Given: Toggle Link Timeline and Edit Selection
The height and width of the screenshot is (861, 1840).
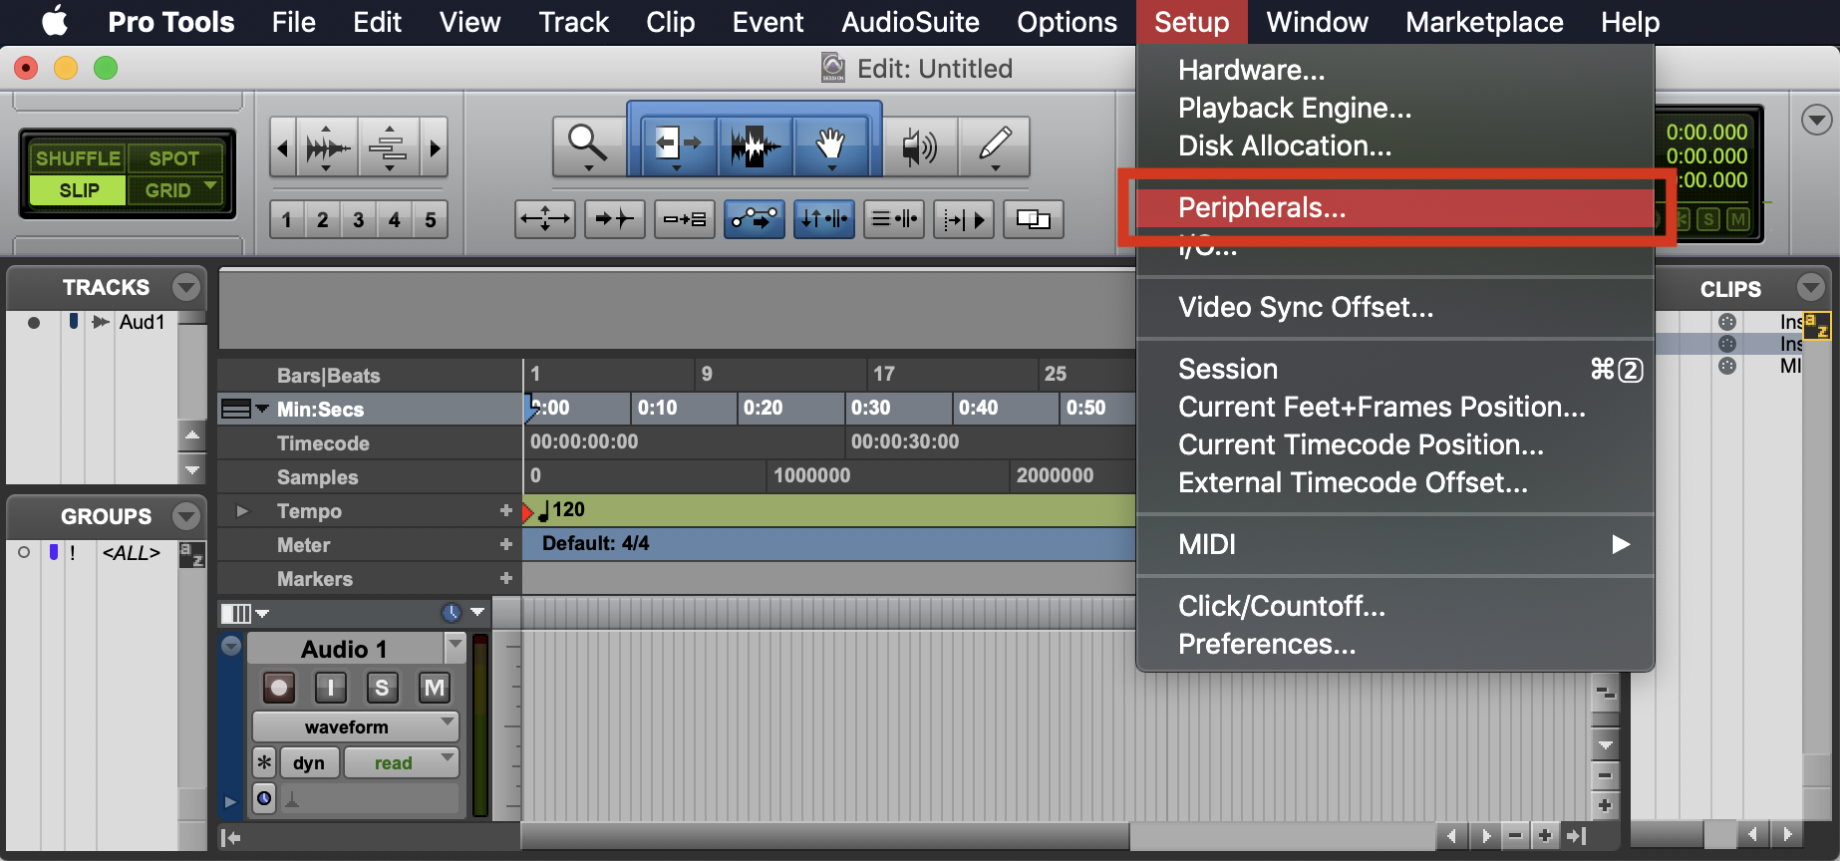Looking at the screenshot, I should (823, 218).
